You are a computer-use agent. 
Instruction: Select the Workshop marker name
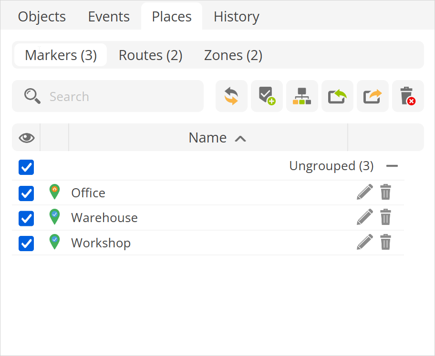click(x=101, y=243)
